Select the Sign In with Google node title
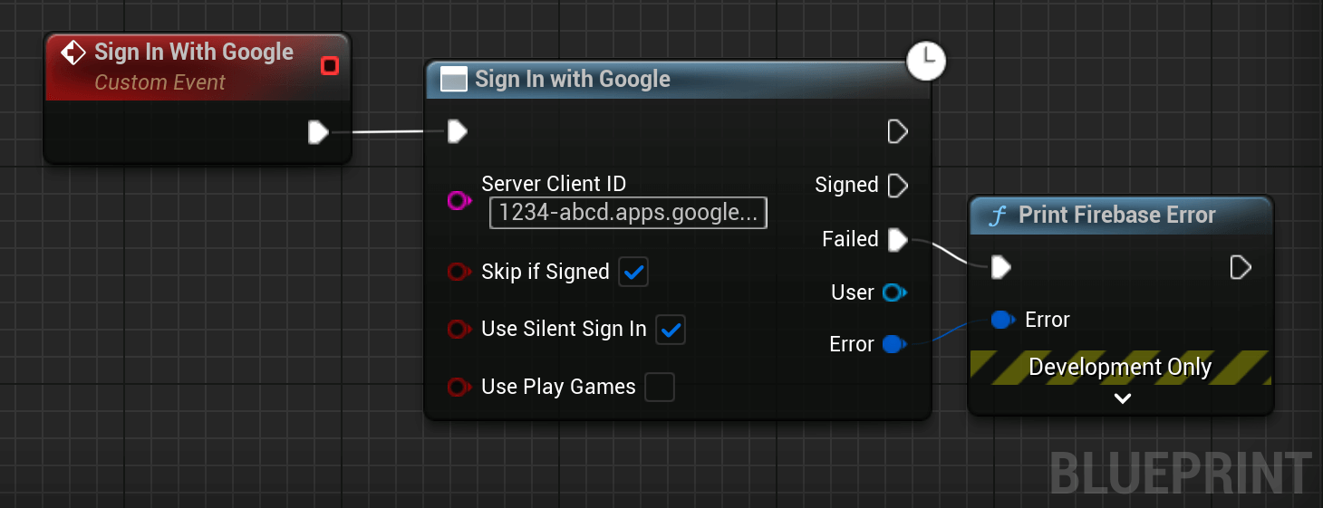The height and width of the screenshot is (508, 1323). [573, 80]
